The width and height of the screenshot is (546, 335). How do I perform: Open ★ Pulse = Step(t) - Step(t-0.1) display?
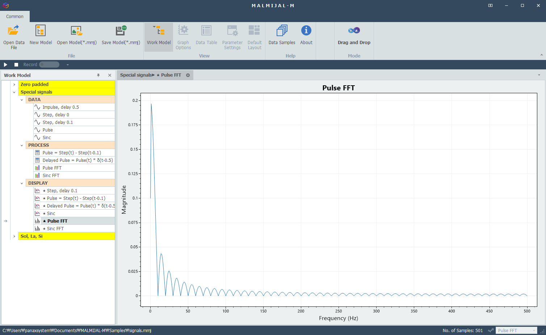click(x=74, y=198)
